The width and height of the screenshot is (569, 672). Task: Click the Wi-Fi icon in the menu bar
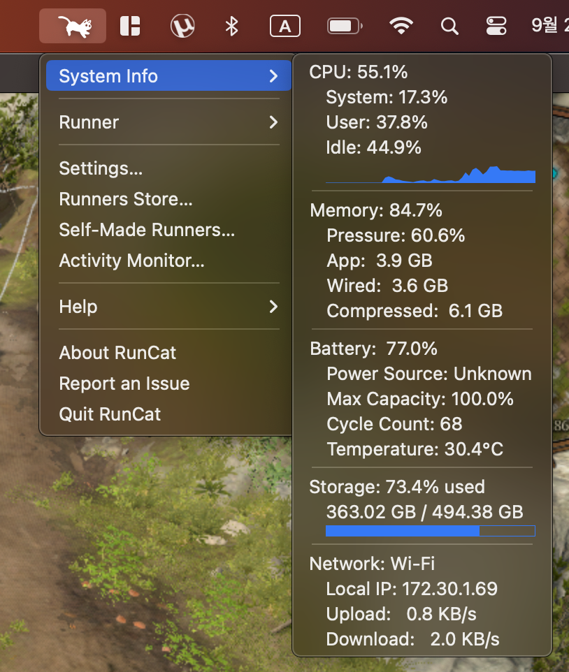[x=402, y=26]
